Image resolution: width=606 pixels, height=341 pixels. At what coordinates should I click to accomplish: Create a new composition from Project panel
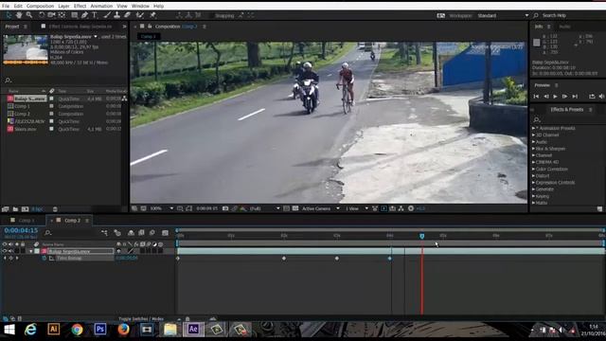click(x=26, y=209)
